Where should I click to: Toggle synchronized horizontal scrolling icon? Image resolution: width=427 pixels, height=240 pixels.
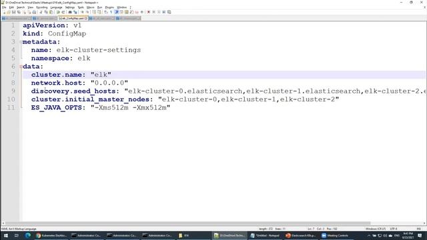[x=99, y=12]
